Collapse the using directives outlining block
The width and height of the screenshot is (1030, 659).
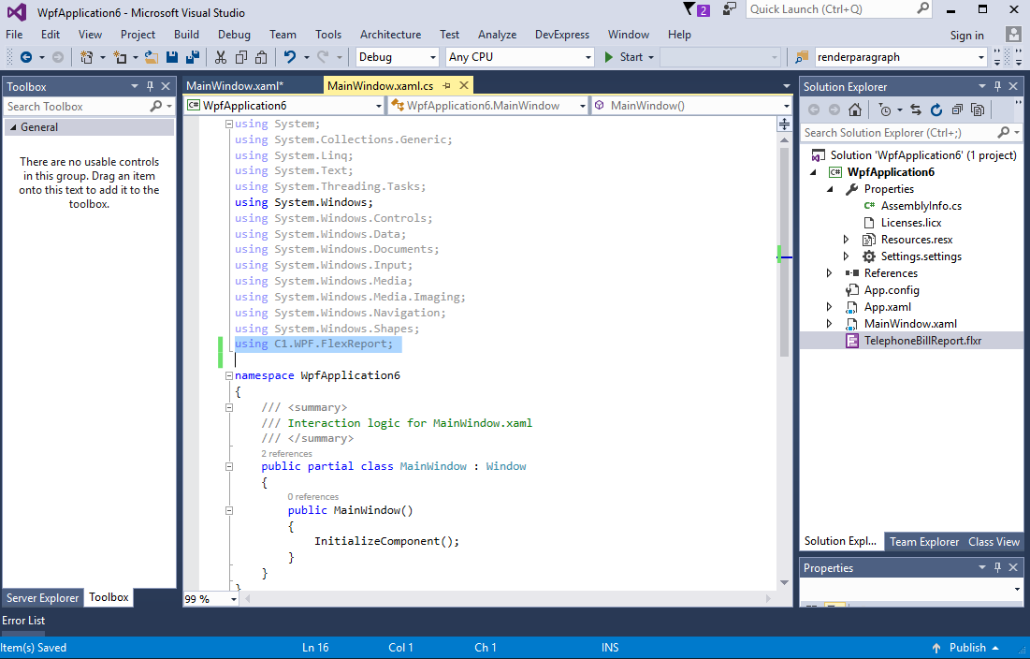[228, 124]
